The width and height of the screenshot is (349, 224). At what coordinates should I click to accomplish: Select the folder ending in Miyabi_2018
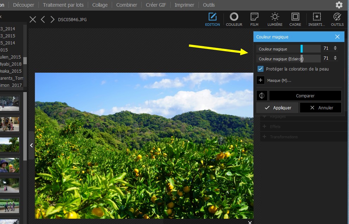pos(11,64)
